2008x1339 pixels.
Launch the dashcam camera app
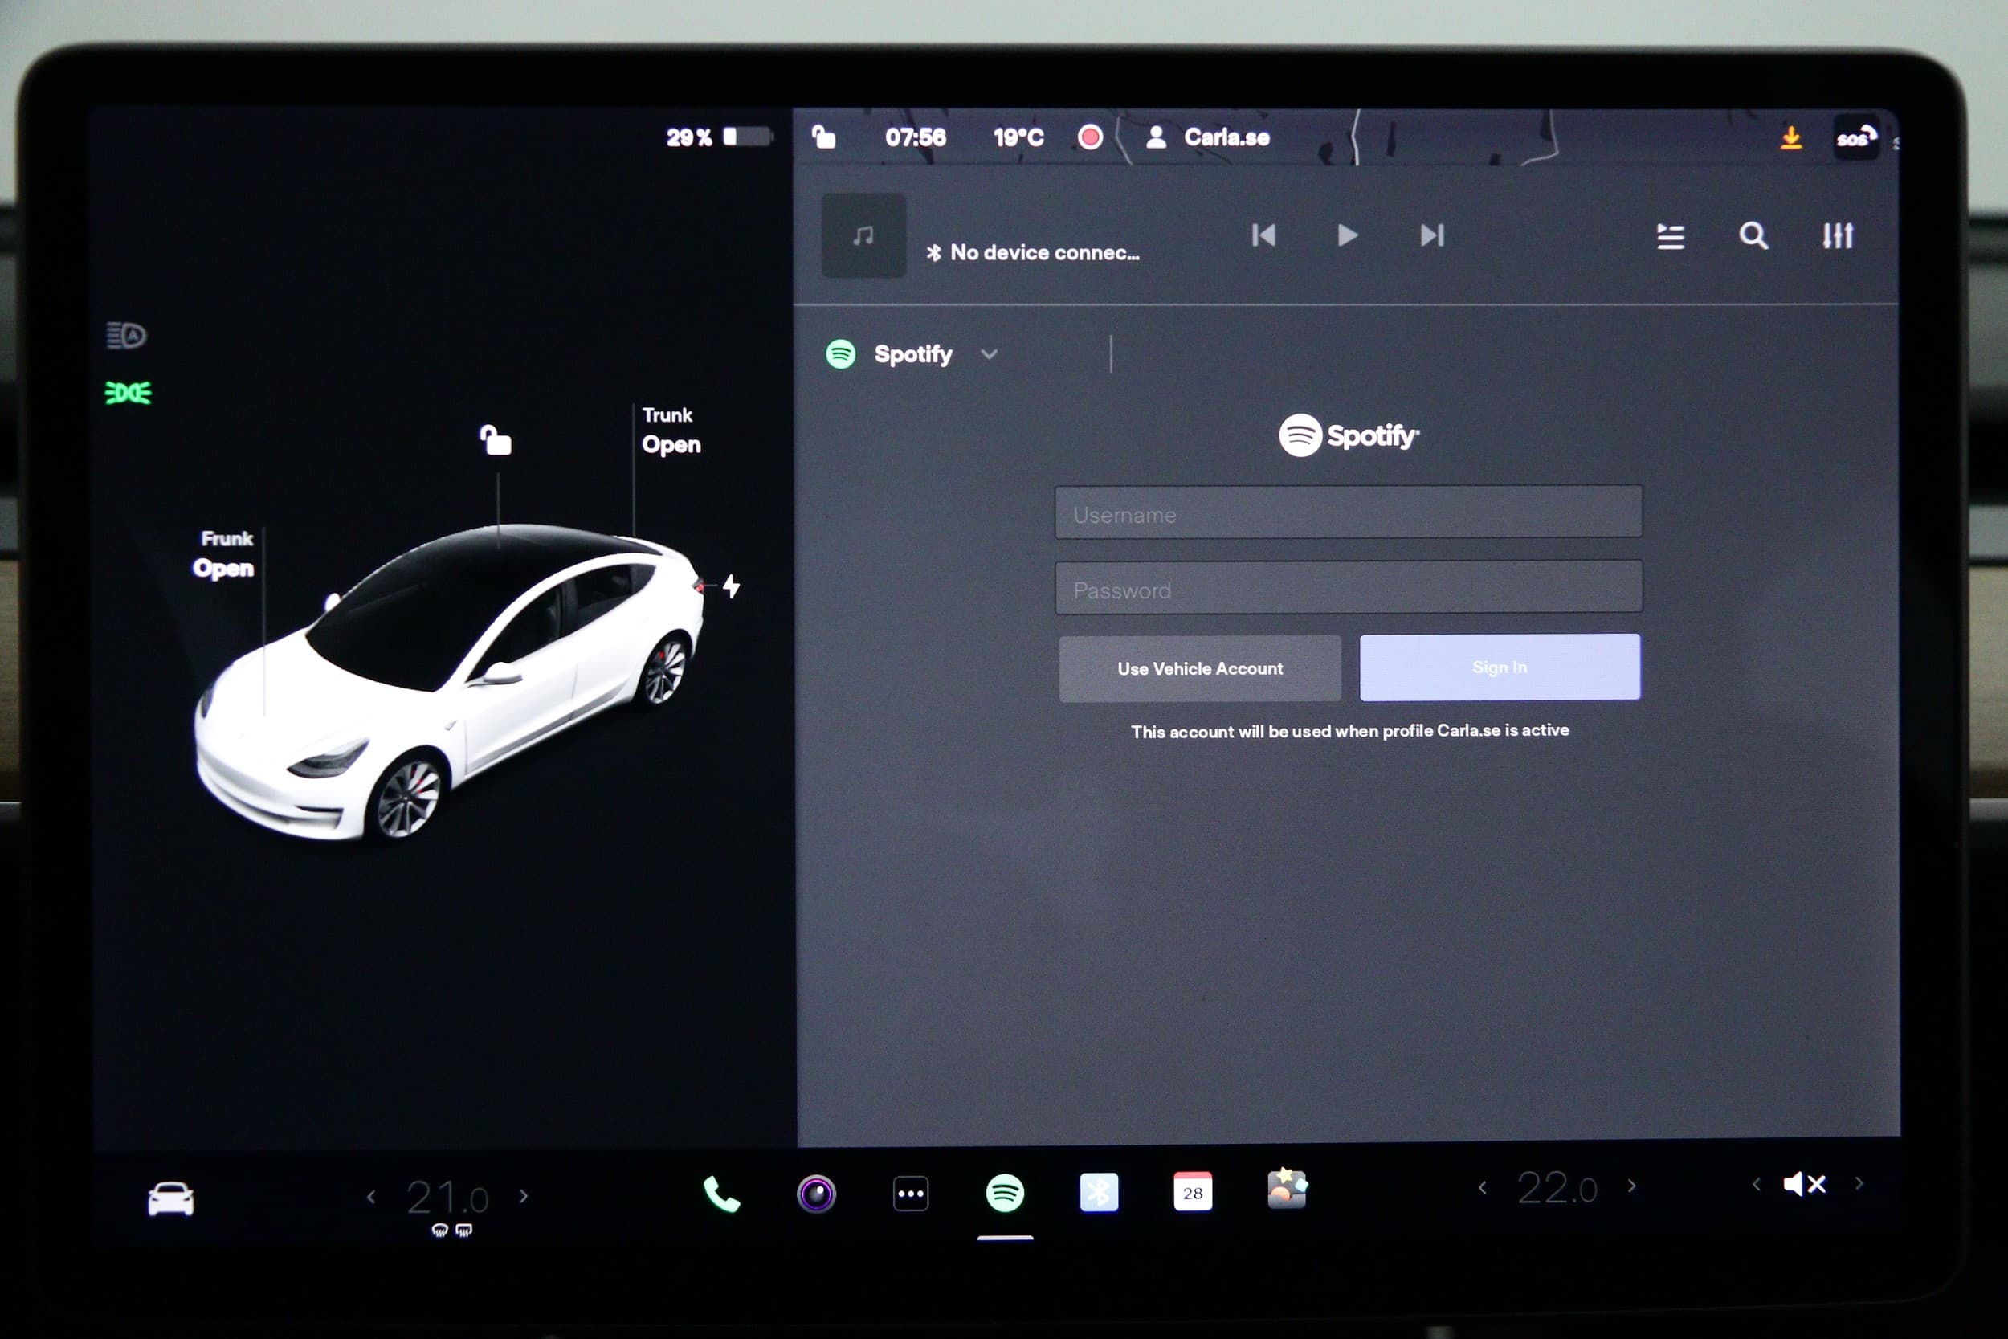pos(816,1194)
